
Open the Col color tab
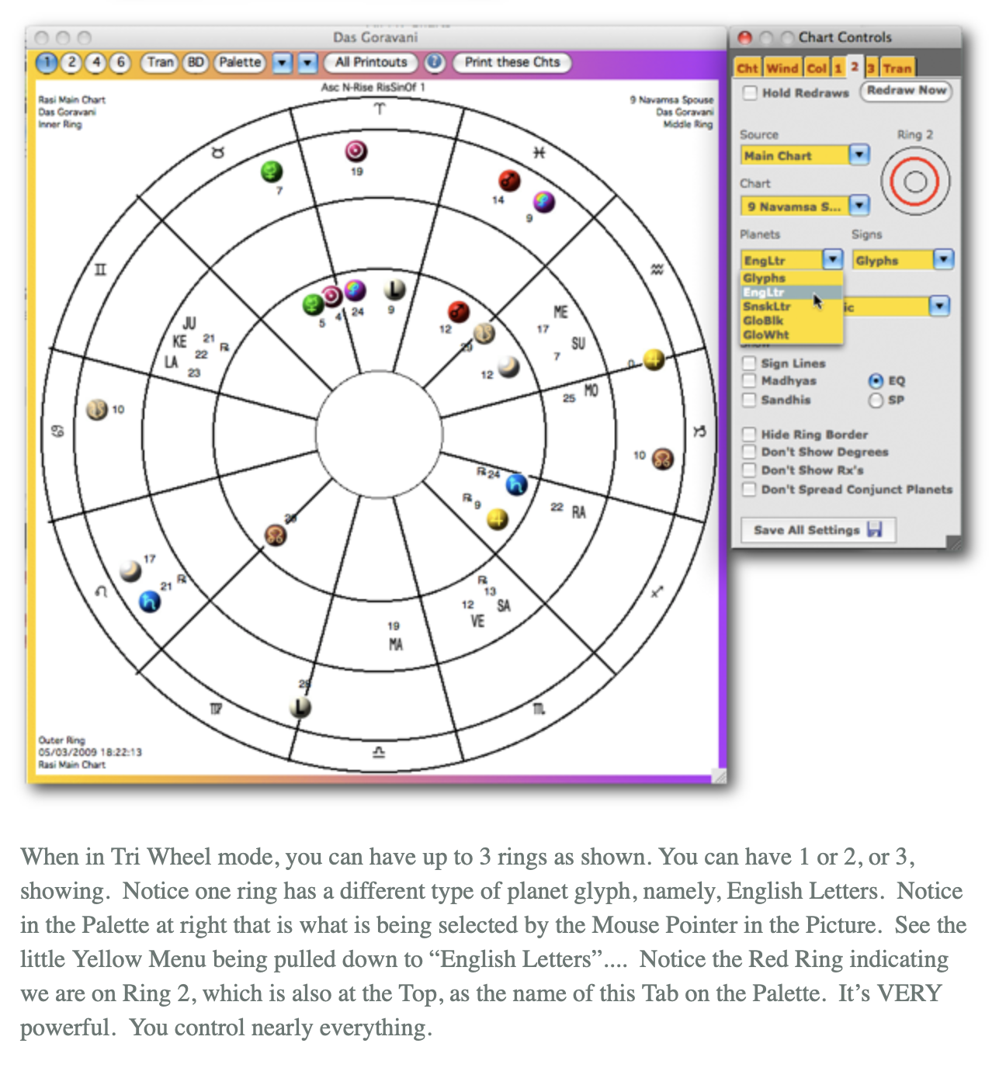[x=816, y=68]
